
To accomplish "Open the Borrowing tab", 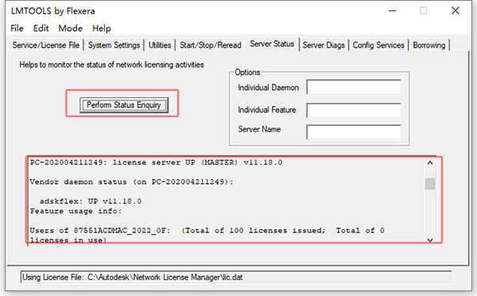I will pyautogui.click(x=429, y=45).
